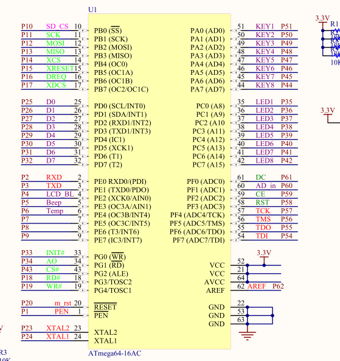Screen dimensions: 340x361
Task: Click the P51 port label
Action: [x=286, y=26]
